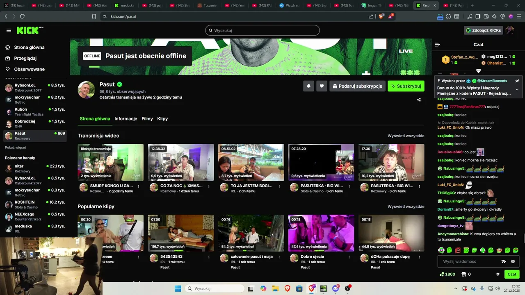Open ROSHTEIN recommended channel
Image resolution: width=525 pixels, height=295 pixels.
(35, 204)
